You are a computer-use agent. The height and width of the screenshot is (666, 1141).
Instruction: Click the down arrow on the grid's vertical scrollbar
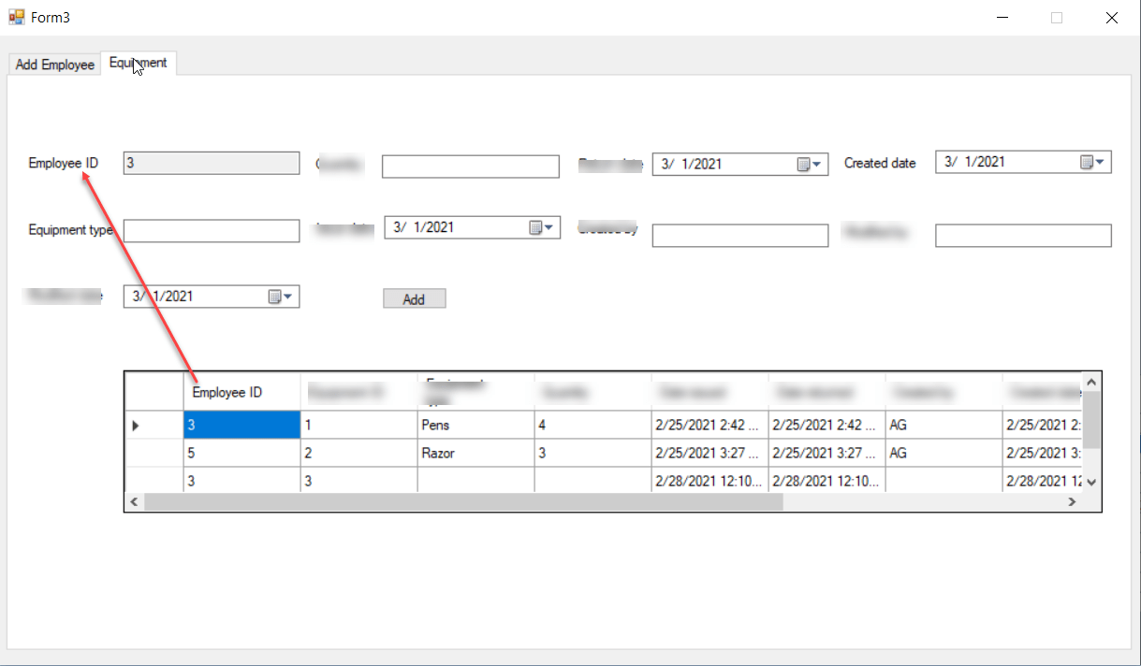point(1091,482)
